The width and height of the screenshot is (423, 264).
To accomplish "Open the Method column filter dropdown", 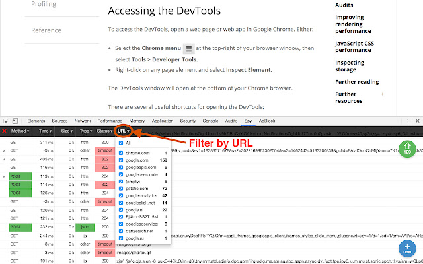I will tap(20, 131).
